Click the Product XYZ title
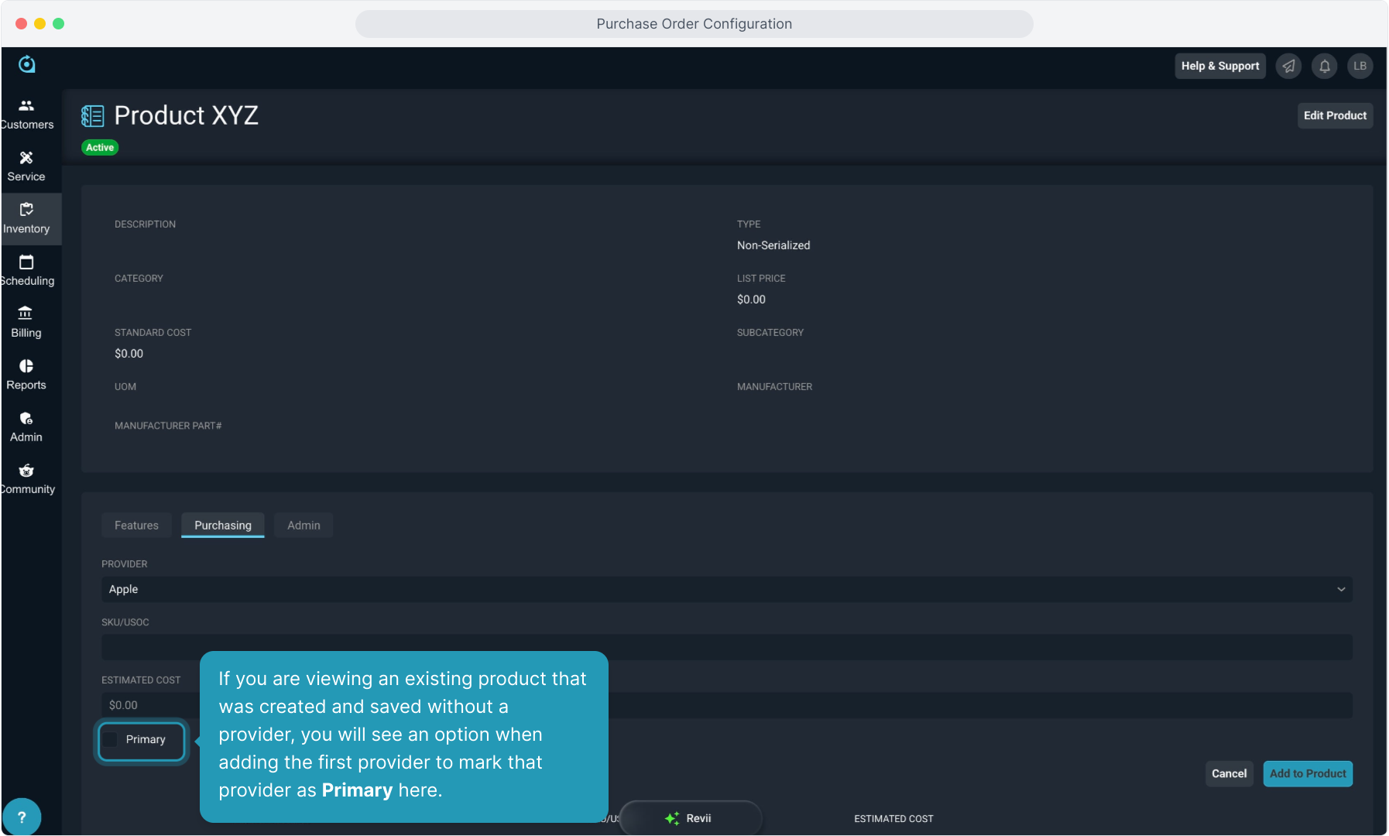 187,115
